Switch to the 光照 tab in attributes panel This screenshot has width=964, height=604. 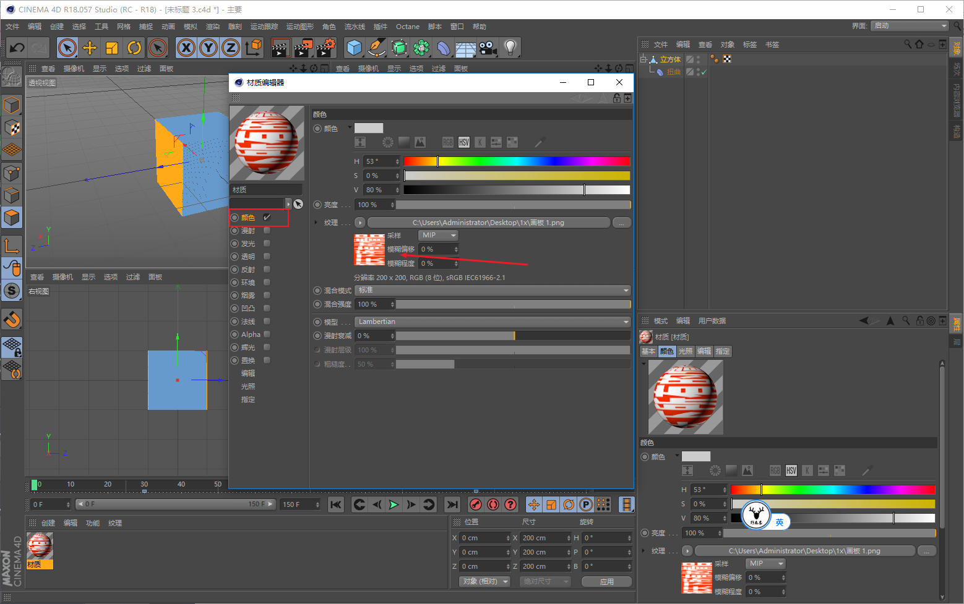tap(686, 351)
